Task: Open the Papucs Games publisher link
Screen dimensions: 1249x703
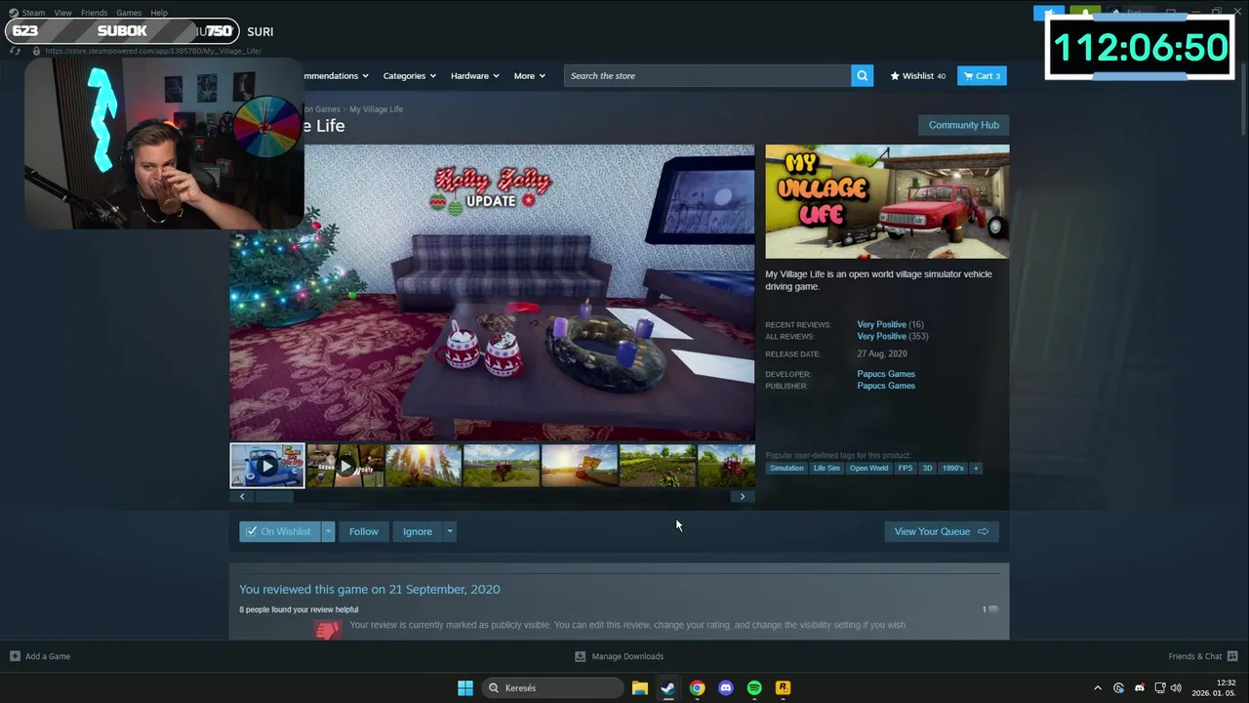Action: click(x=886, y=386)
